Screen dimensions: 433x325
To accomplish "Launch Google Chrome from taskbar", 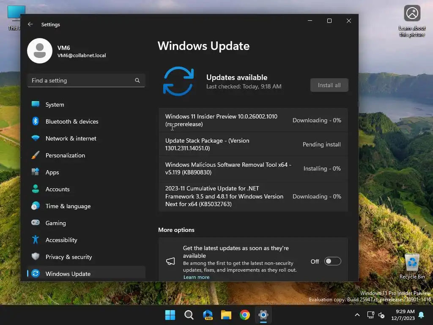I will click(x=245, y=315).
